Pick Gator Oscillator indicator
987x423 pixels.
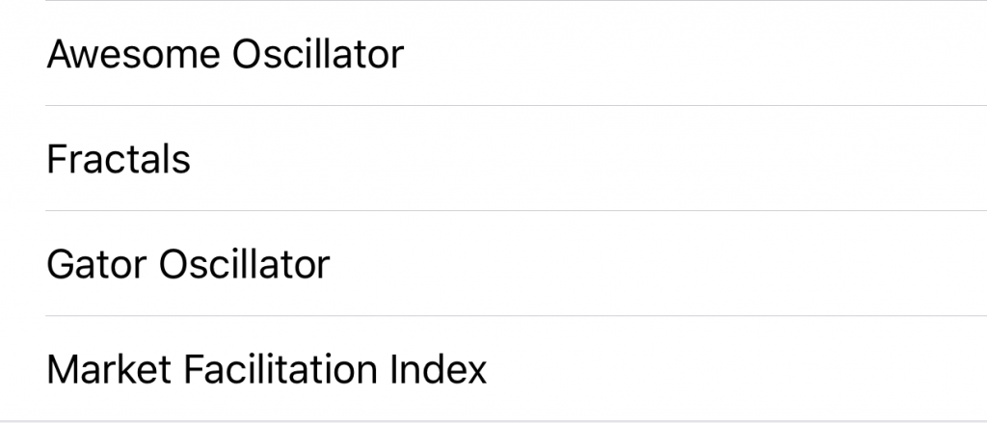coord(493,263)
